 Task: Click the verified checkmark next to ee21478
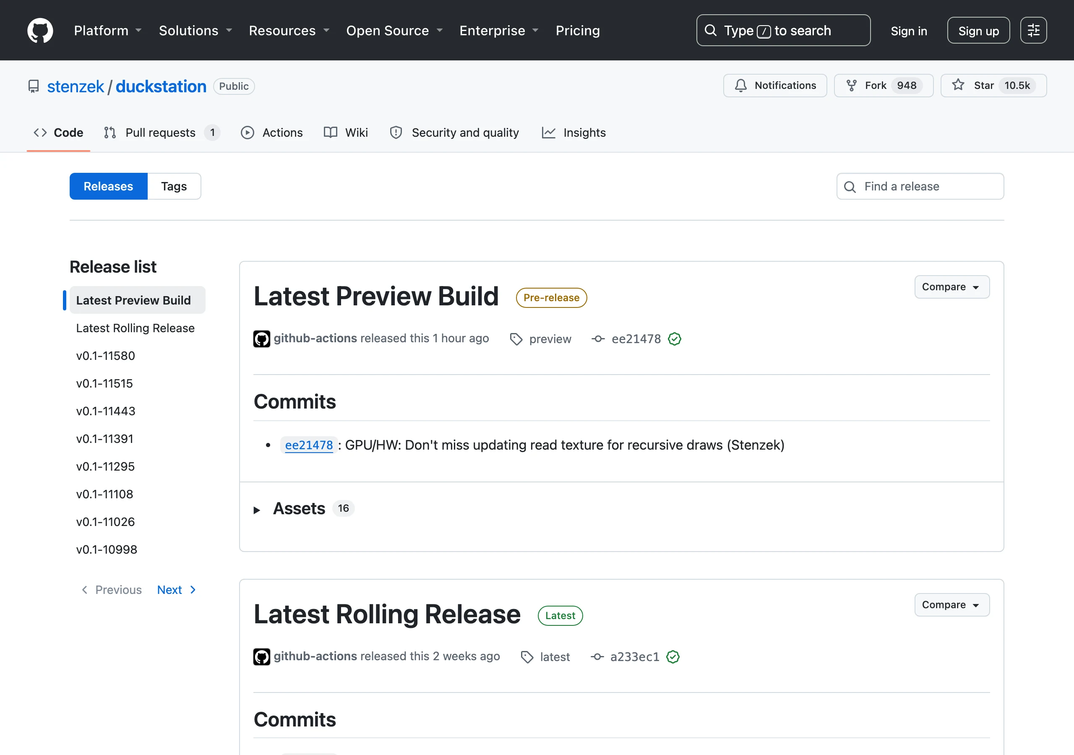click(675, 338)
